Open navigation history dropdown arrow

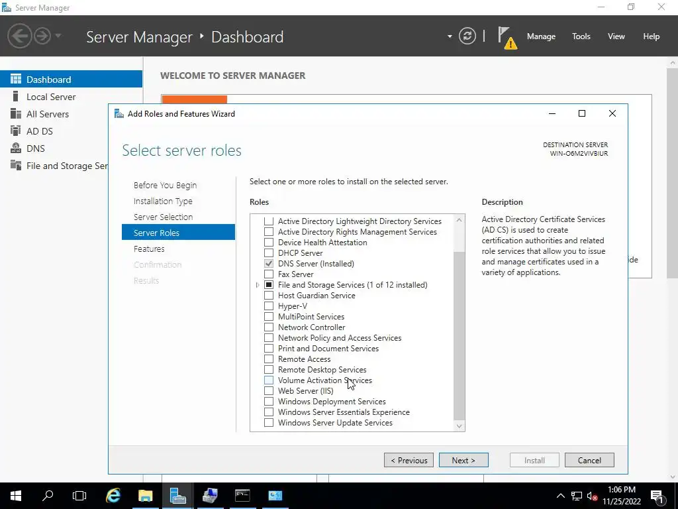pos(58,36)
